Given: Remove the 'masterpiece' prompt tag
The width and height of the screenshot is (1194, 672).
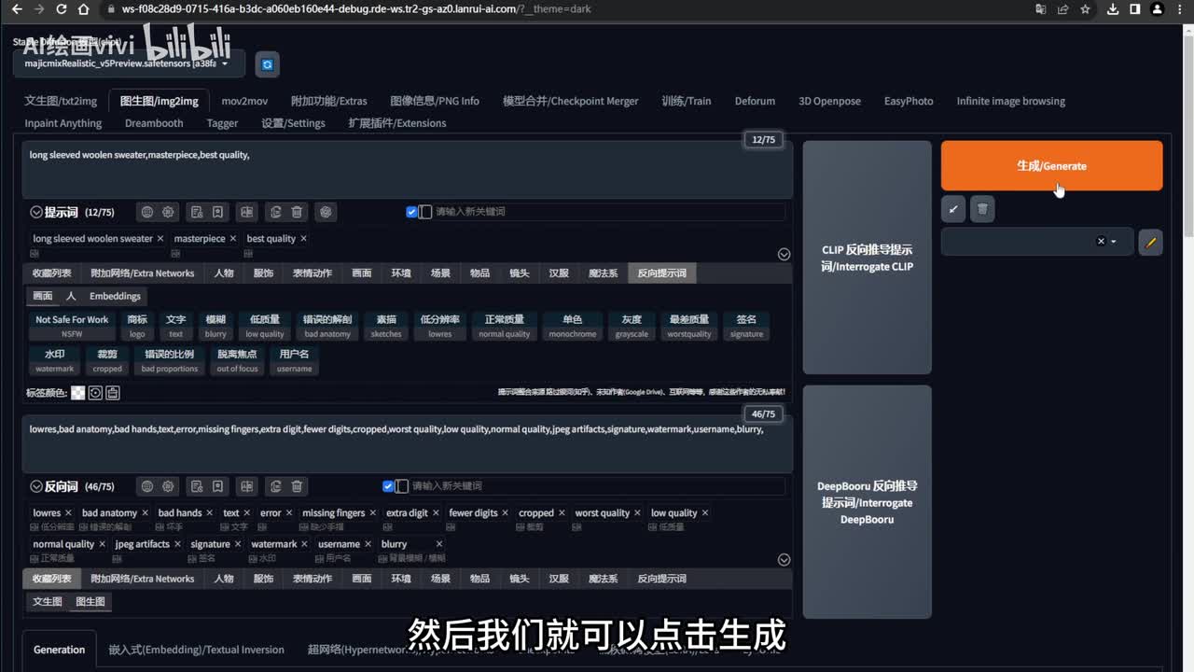Looking at the screenshot, I should coord(233,239).
